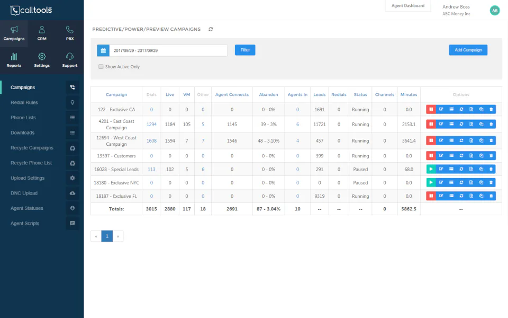This screenshot has height=318, width=508.
Task: Click the refresh icon beside the campaigns heading
Action: pyautogui.click(x=211, y=29)
